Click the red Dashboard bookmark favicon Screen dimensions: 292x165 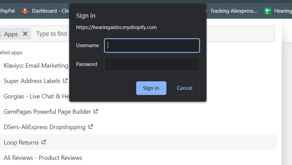pyautogui.click(x=25, y=11)
